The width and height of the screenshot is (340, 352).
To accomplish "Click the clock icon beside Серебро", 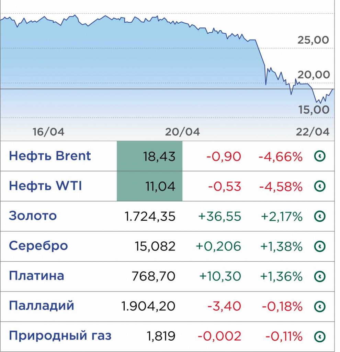I will pyautogui.click(x=320, y=246).
